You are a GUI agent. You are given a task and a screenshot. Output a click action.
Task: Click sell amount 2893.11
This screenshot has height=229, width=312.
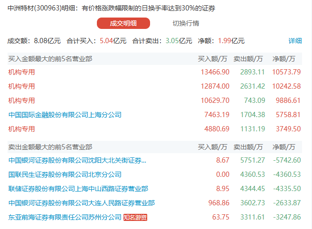[x=253, y=72]
